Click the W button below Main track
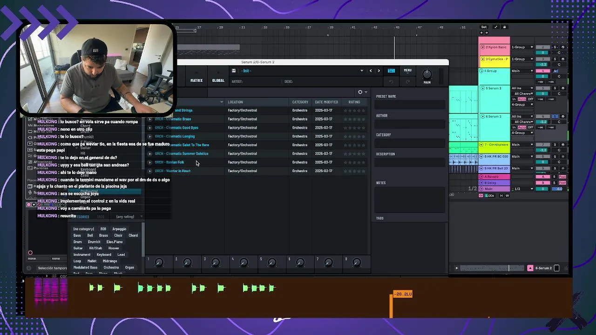This screenshot has height=335, width=596. tap(507, 195)
